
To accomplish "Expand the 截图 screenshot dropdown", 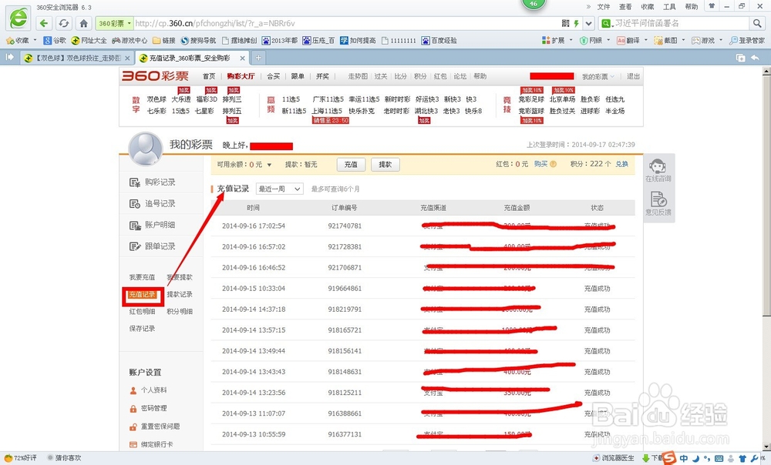I will point(683,40).
